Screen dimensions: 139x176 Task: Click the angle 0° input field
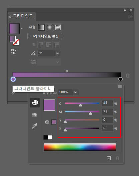46,53
